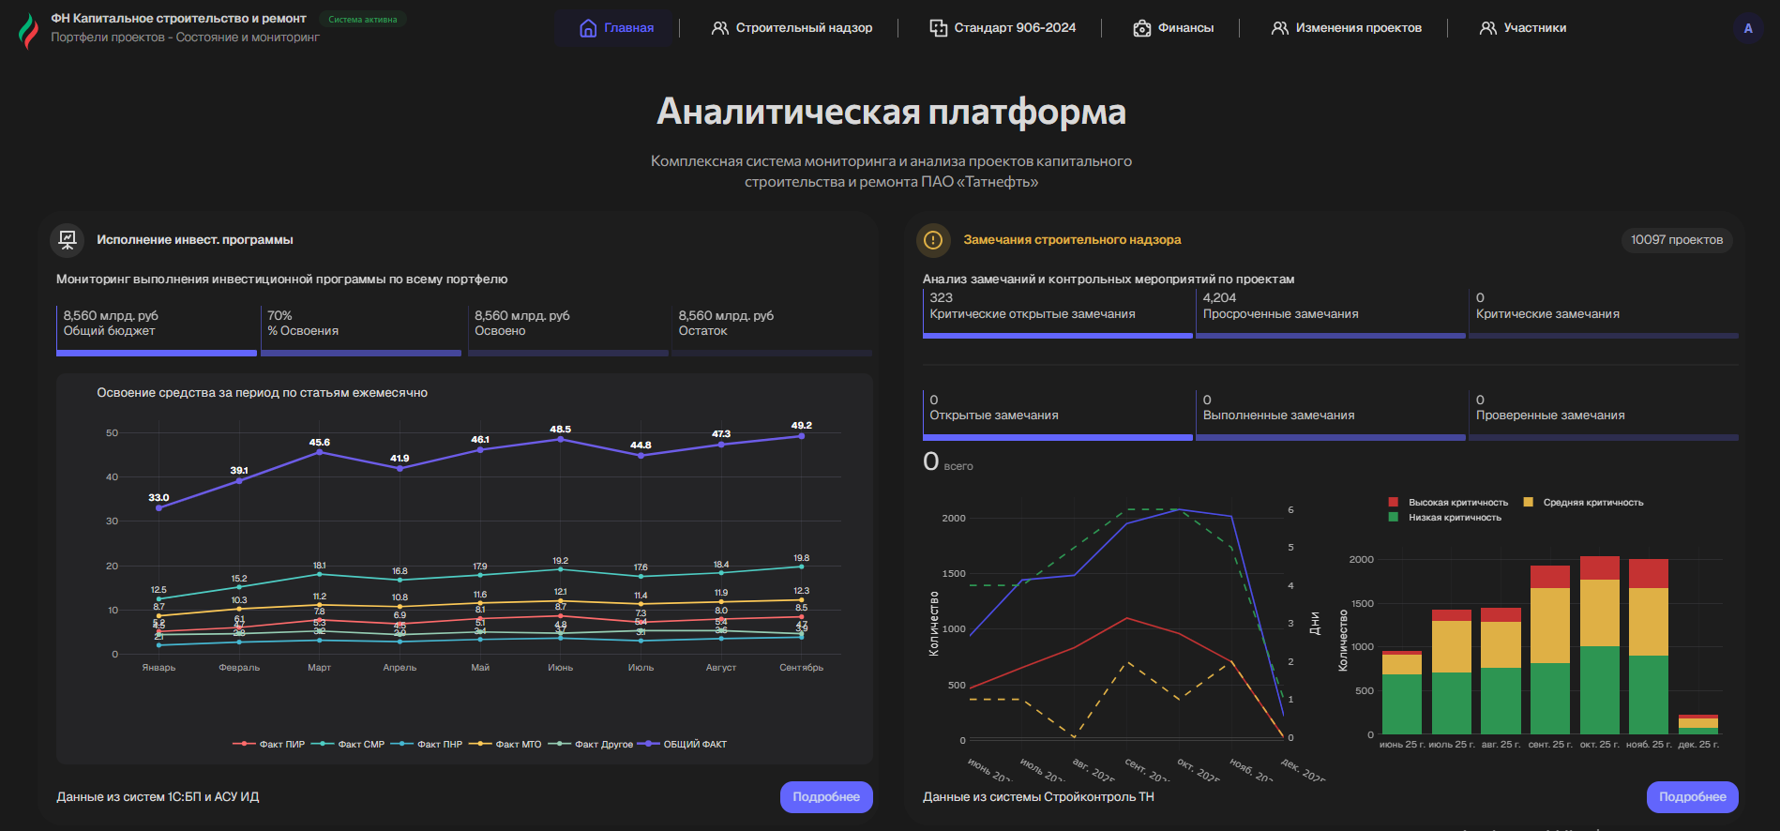Click the home icon beside Главная

588,28
